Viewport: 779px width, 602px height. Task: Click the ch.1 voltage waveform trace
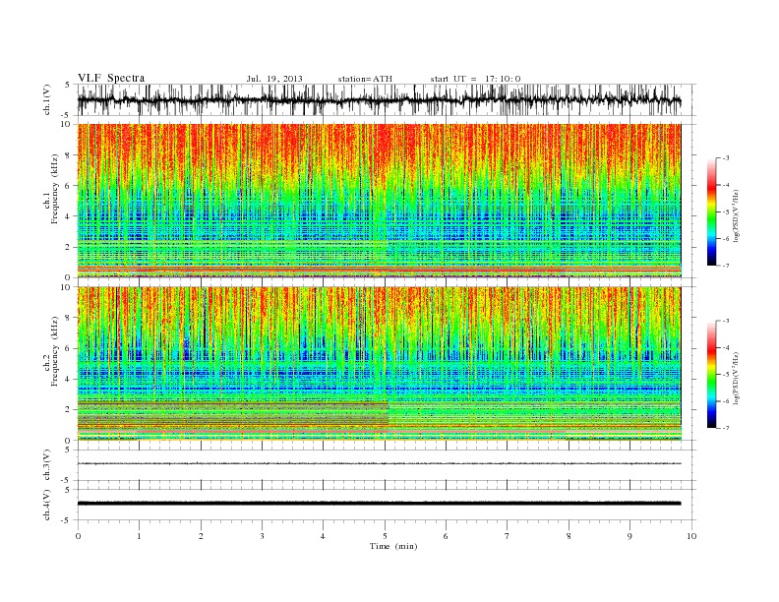380,100
